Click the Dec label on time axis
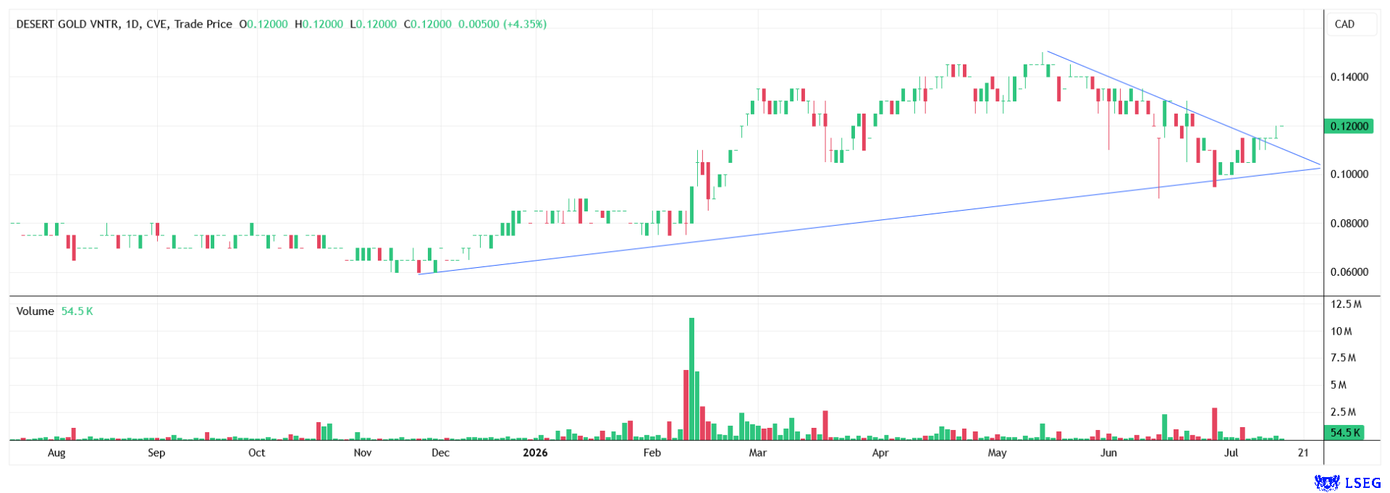Image resolution: width=1390 pixels, height=493 pixels. [440, 452]
